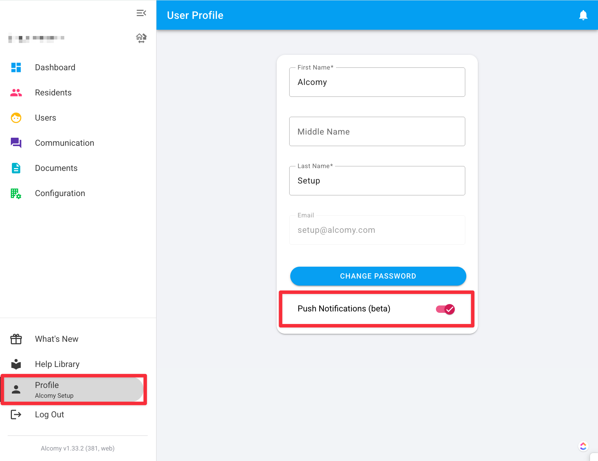Click the switch facility house icon
This screenshot has height=461, width=598.
(141, 38)
